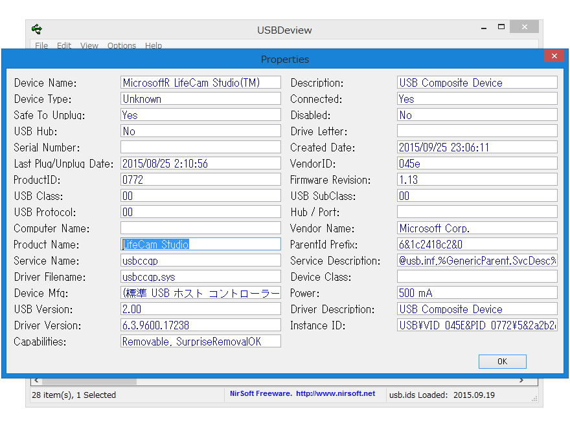The height and width of the screenshot is (427, 570).
Task: Click the Device Type field showing Unknown
Action: pos(201,99)
